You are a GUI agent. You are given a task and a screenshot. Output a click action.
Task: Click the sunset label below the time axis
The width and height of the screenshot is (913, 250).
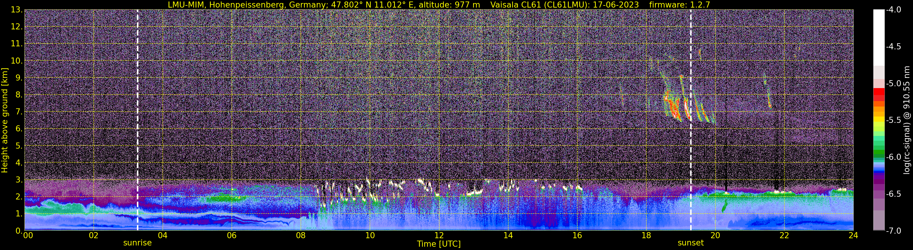tap(690, 243)
